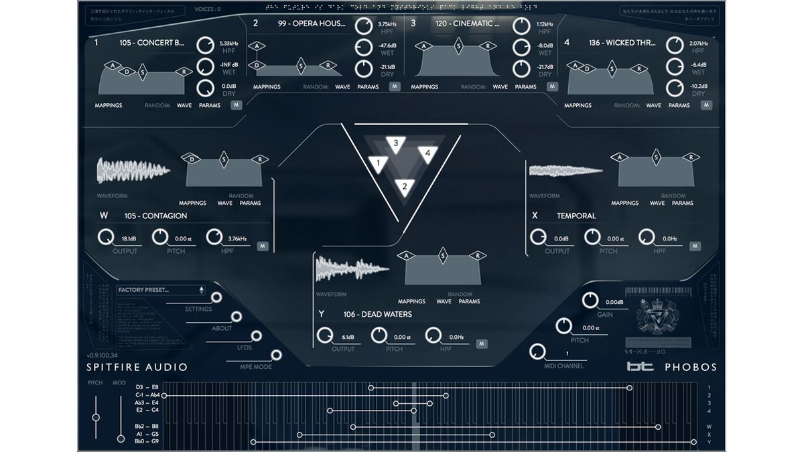Open the SETTINGS panel

tap(218, 297)
